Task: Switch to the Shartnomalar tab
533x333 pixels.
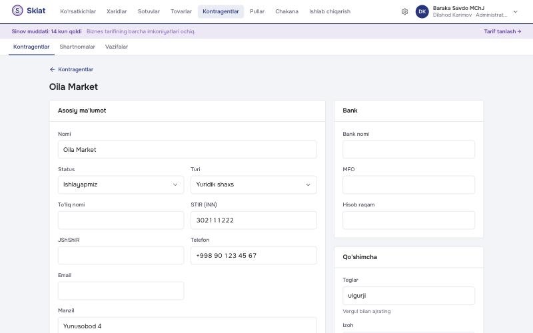Action: [77, 47]
